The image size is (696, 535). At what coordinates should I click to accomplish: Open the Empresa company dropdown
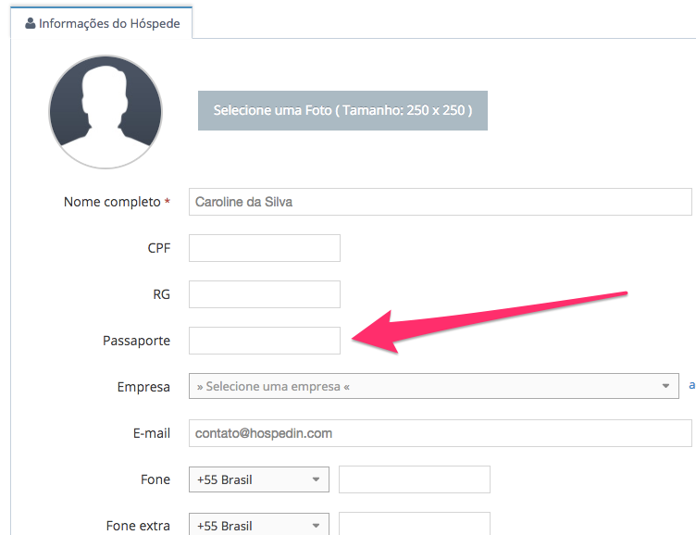434,386
